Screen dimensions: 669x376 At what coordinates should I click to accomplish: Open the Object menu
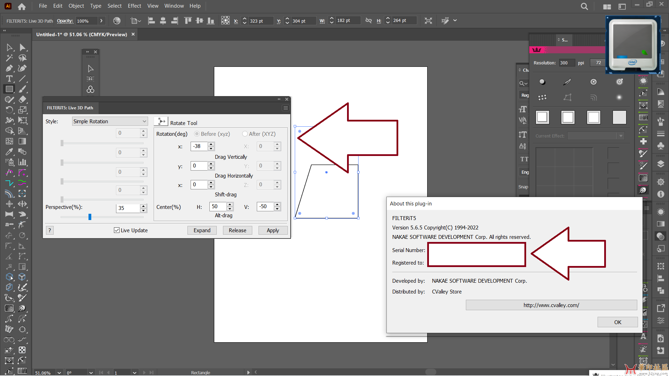(76, 6)
